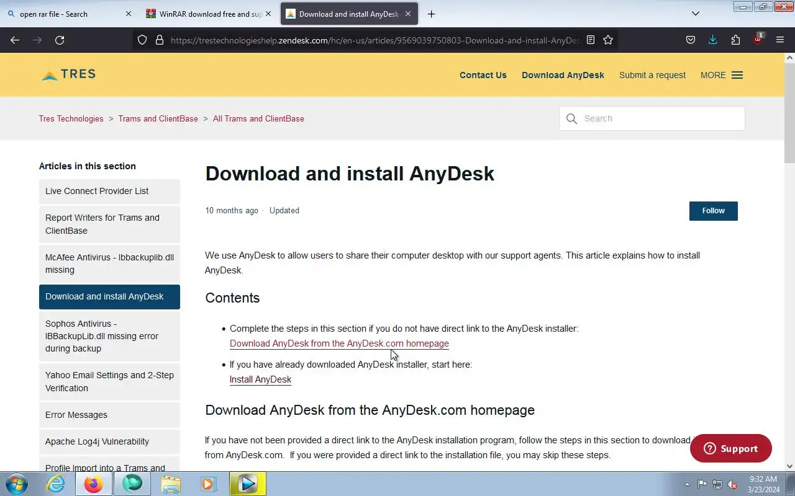Open Submit a request link

pyautogui.click(x=652, y=75)
